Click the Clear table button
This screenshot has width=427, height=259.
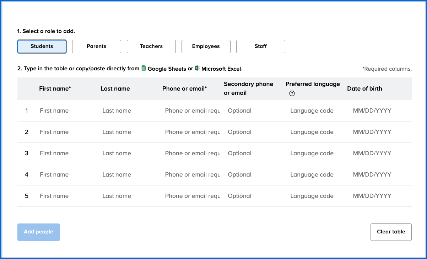coord(391,232)
